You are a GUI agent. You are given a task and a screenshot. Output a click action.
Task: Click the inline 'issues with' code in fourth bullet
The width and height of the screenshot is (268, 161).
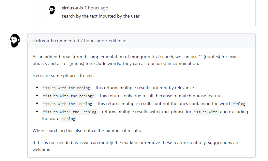tap(206, 112)
